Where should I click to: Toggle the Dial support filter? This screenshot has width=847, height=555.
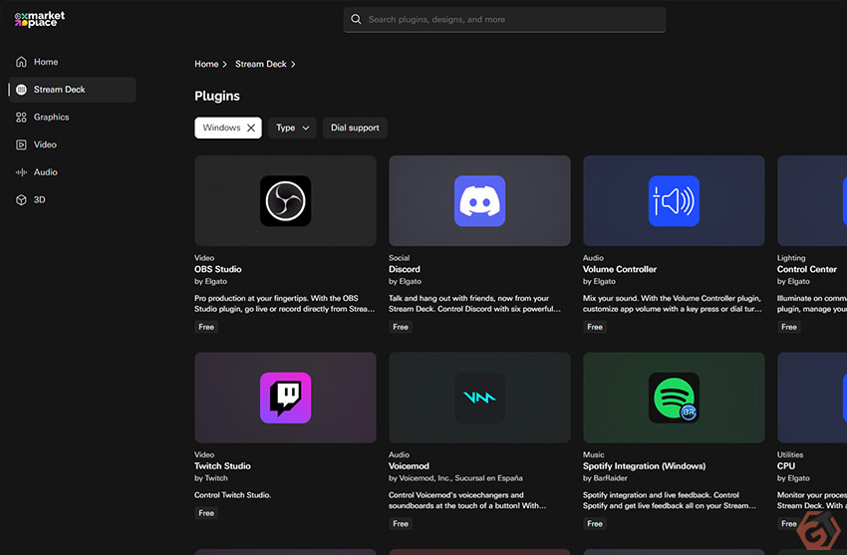coord(355,128)
